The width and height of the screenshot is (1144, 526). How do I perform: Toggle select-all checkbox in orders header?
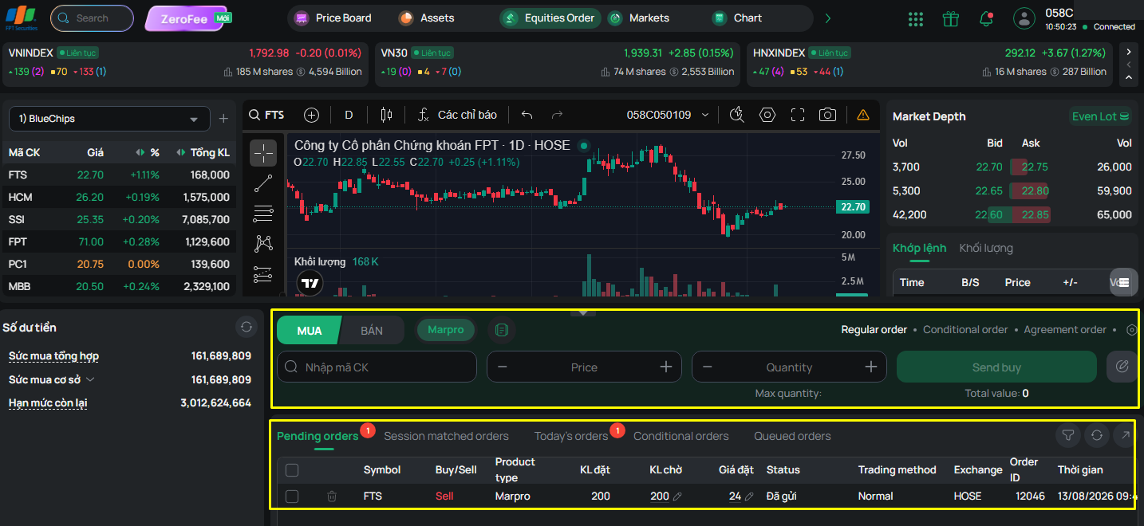tap(292, 469)
